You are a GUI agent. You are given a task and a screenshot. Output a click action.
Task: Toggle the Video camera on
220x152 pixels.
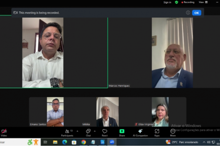pyautogui.click(x=4, y=133)
